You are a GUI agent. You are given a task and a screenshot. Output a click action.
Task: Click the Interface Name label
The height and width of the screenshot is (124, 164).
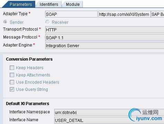[x=24, y=120]
